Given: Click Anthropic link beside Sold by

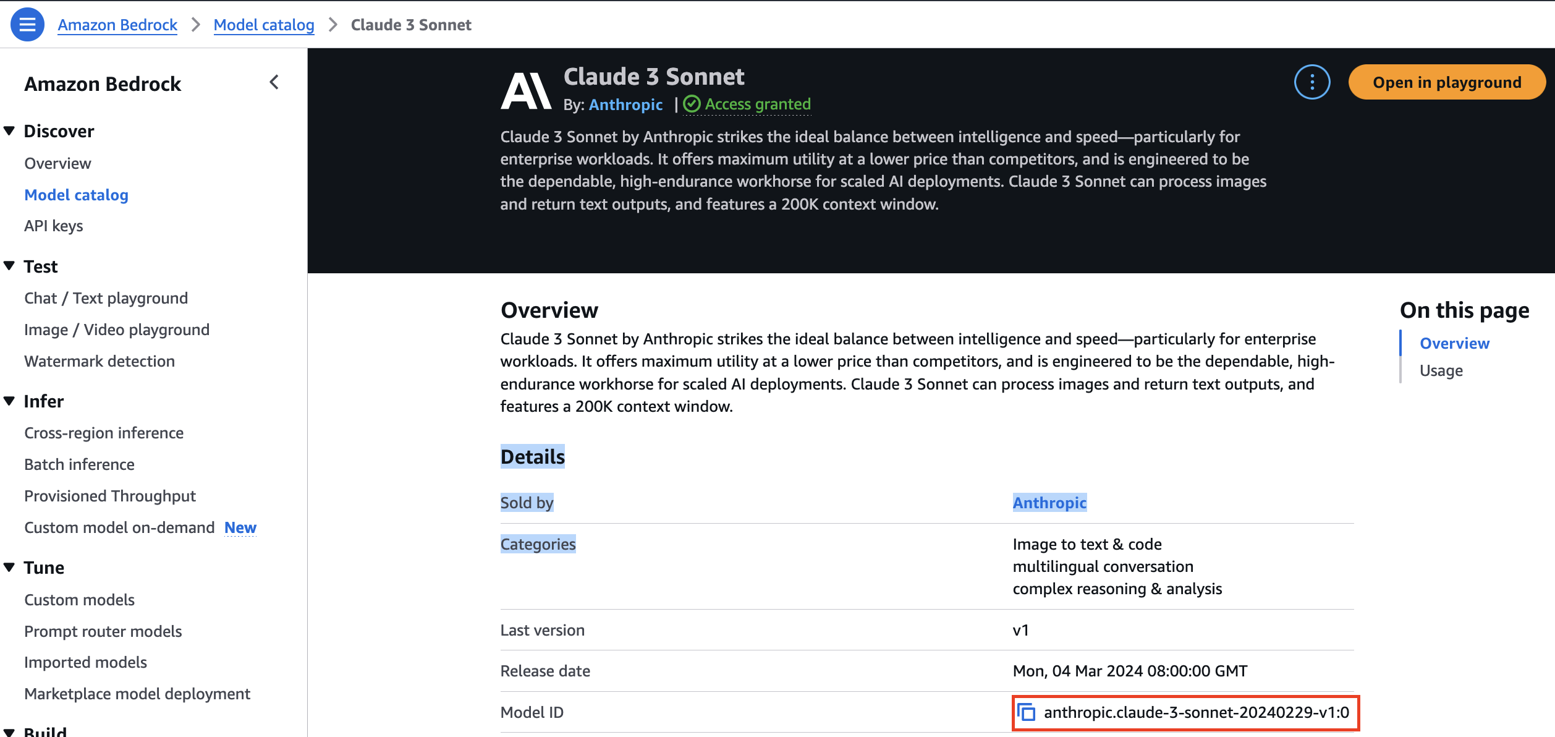Looking at the screenshot, I should tap(1049, 503).
